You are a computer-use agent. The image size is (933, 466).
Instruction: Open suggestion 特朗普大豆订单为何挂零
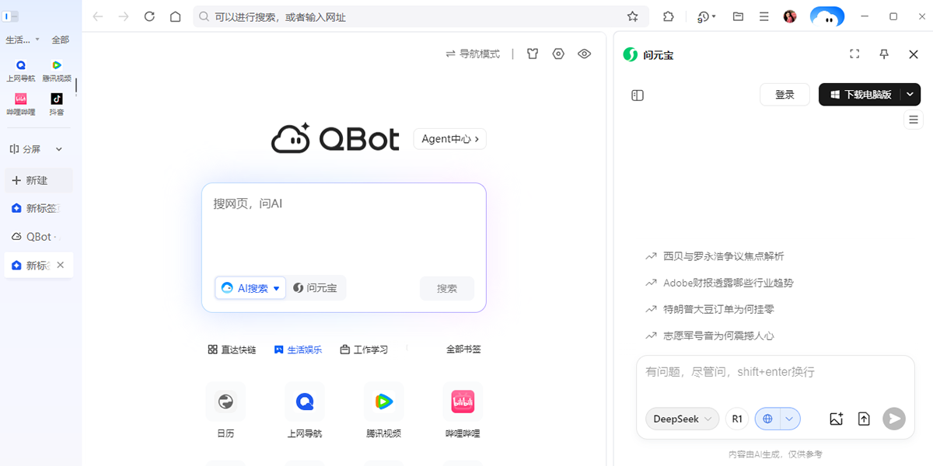pyautogui.click(x=709, y=309)
